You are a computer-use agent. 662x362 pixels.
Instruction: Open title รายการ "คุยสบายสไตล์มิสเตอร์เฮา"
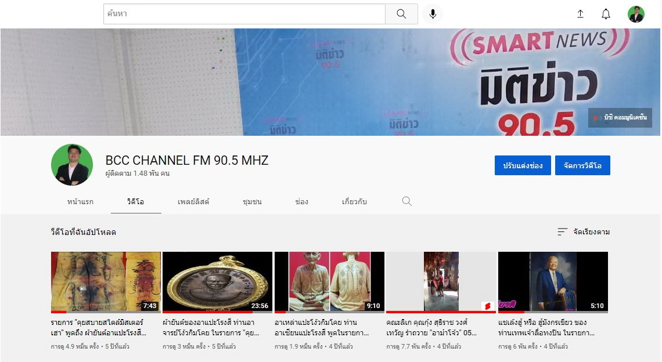[98, 327]
